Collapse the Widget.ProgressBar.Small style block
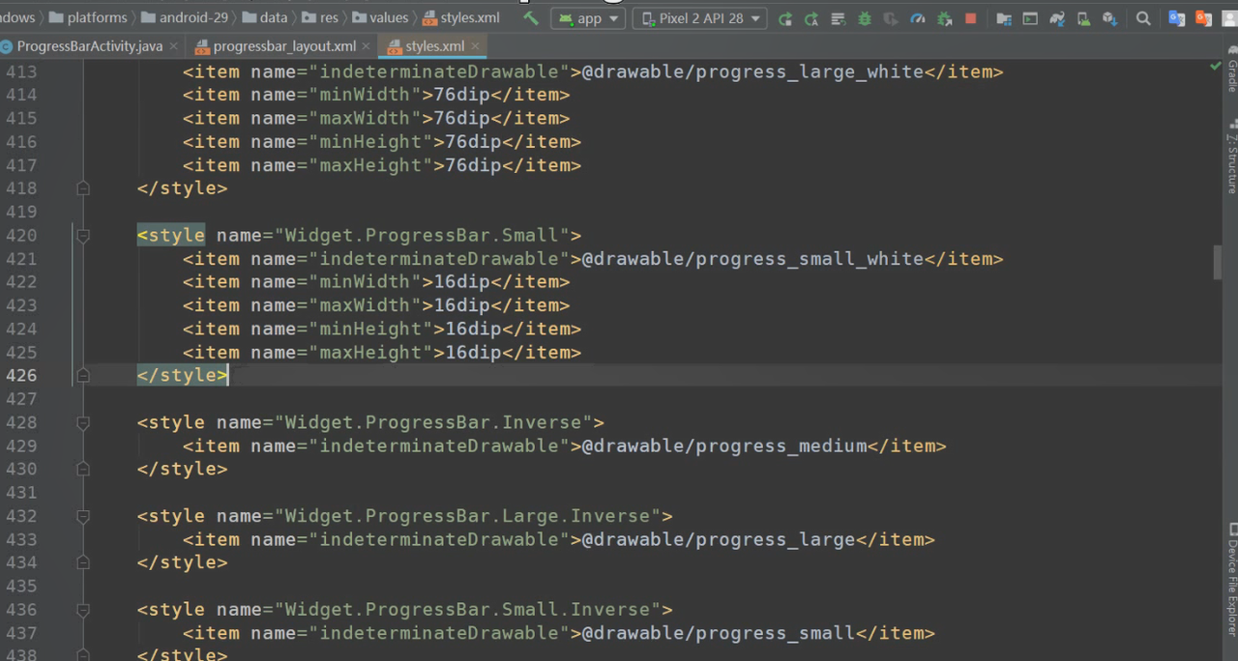This screenshot has width=1238, height=661. pyautogui.click(x=83, y=235)
